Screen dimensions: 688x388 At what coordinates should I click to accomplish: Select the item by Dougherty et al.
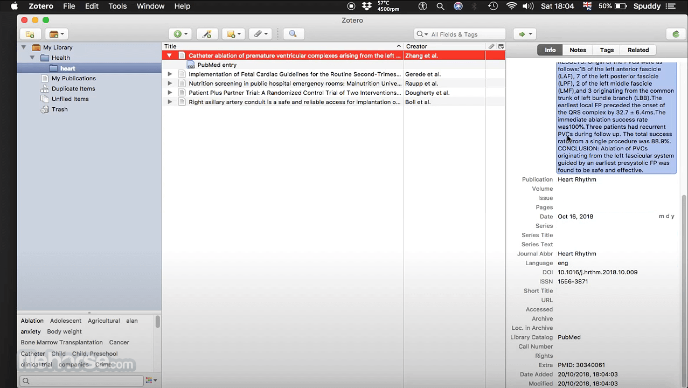coord(333,93)
